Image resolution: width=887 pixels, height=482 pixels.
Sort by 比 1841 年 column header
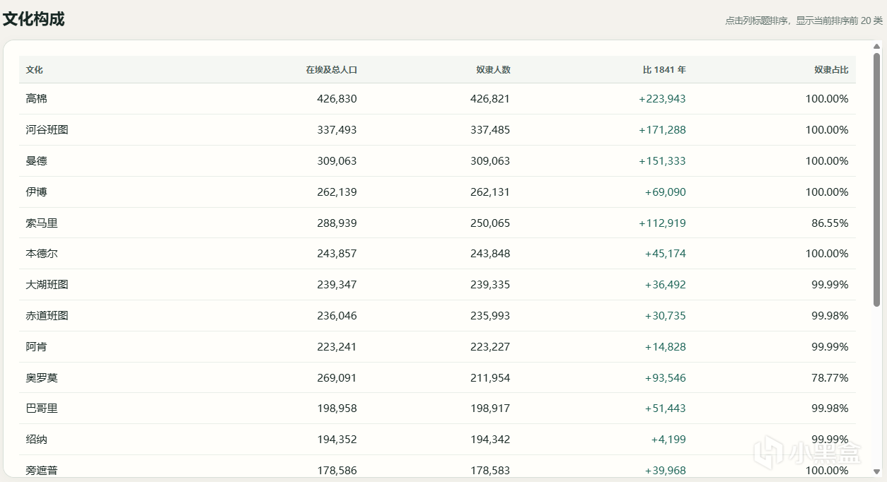click(x=664, y=70)
